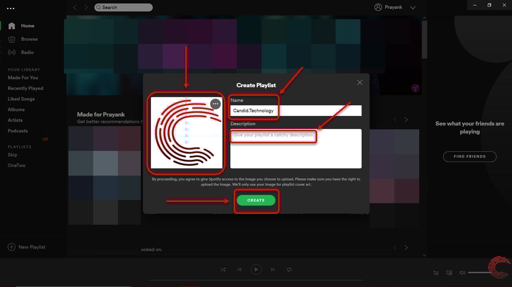The width and height of the screenshot is (512, 287).
Task: Add a New Playlist from sidebar
Action: coord(26,247)
